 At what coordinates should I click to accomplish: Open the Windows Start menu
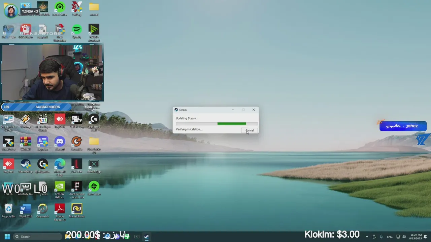(x=7, y=237)
